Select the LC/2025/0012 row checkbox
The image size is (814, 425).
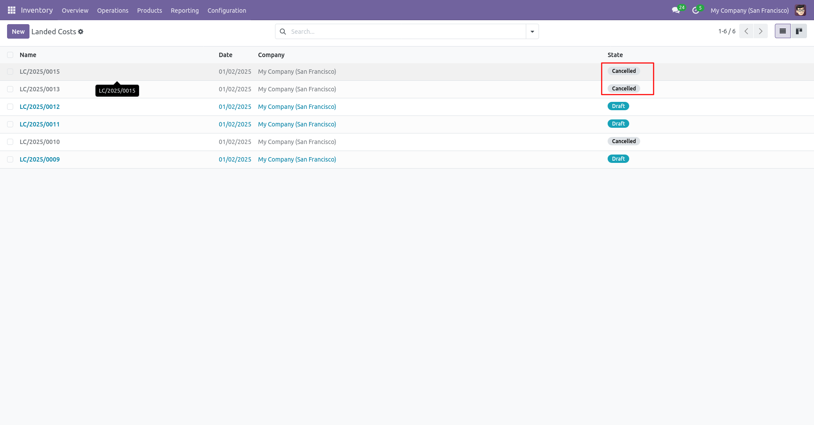[10, 107]
